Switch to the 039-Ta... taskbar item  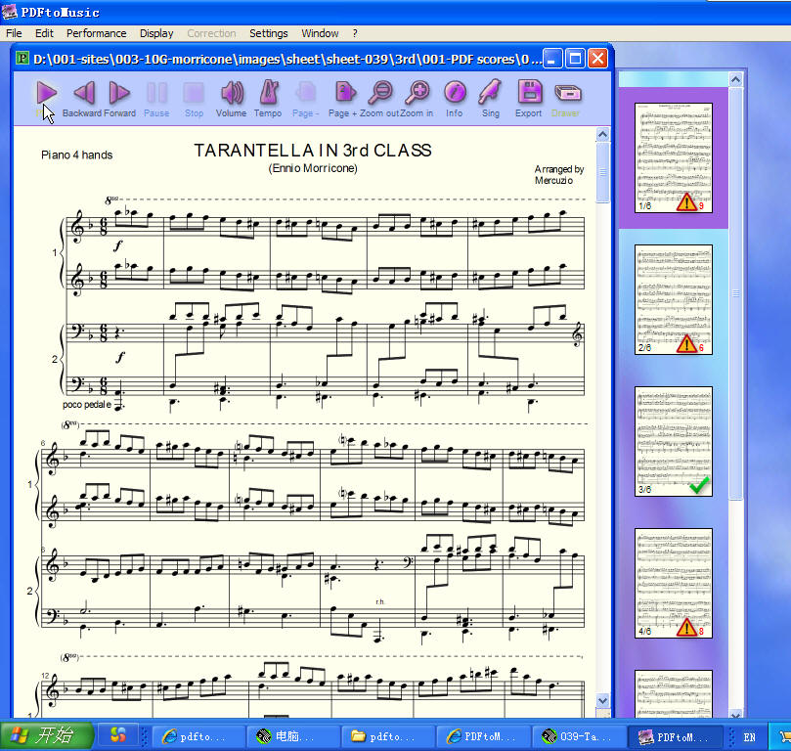(x=578, y=736)
